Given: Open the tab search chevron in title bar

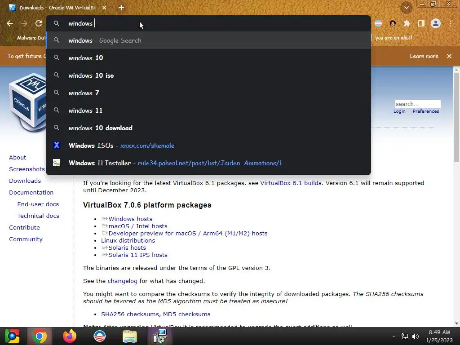Looking at the screenshot, I should tap(407, 8).
